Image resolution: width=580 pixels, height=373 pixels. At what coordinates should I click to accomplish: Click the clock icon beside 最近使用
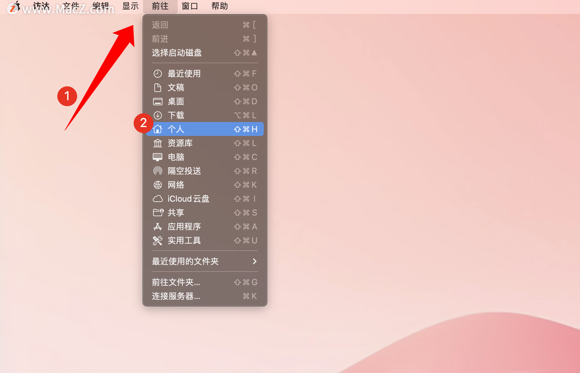click(x=157, y=74)
